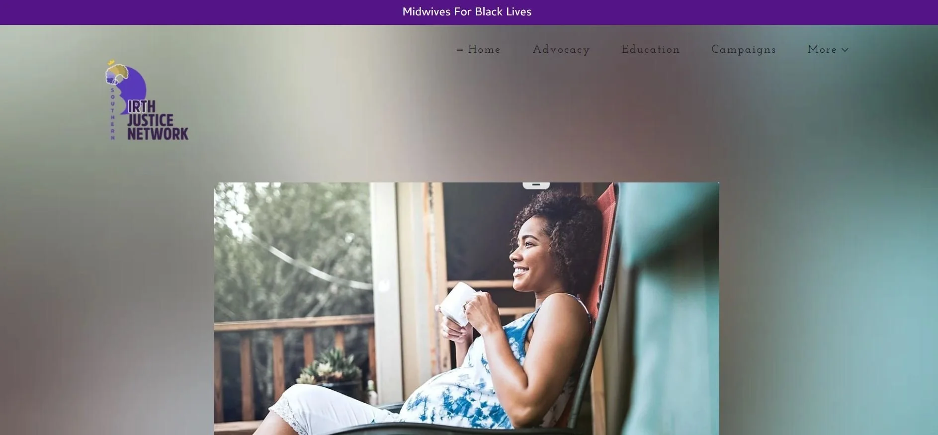This screenshot has width=938, height=435.
Task: Click the purple head silhouette in the logo
Action: 128,88
